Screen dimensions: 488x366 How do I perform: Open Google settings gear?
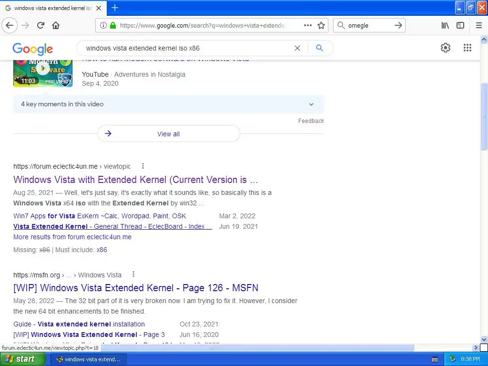[x=446, y=48]
